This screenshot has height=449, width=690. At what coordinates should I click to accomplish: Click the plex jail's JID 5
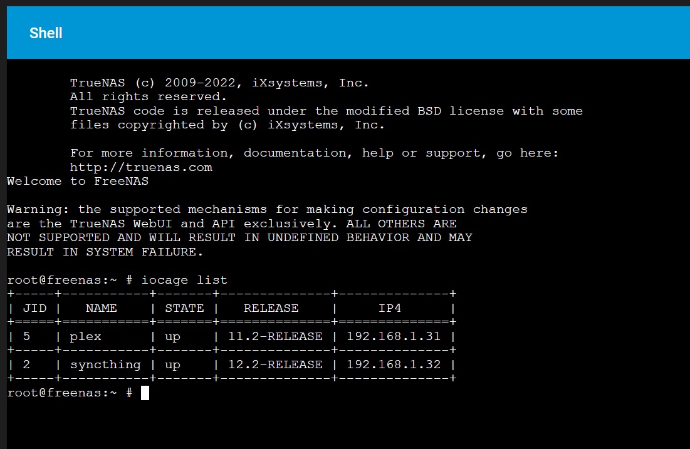[x=26, y=336]
